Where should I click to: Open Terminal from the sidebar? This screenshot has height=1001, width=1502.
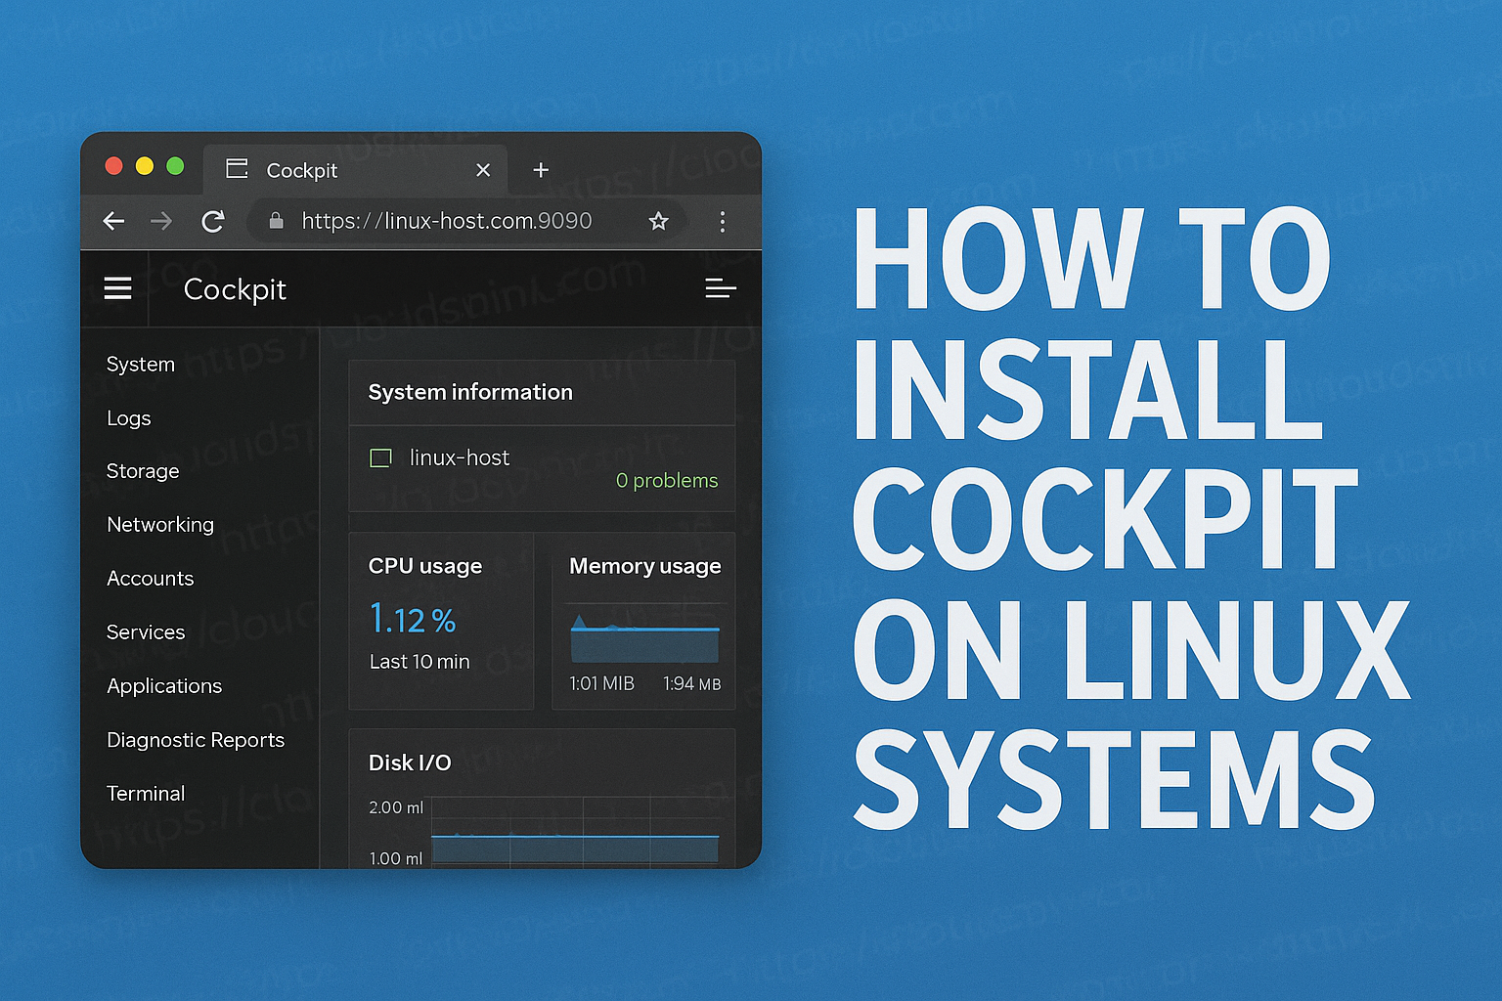coord(146,794)
